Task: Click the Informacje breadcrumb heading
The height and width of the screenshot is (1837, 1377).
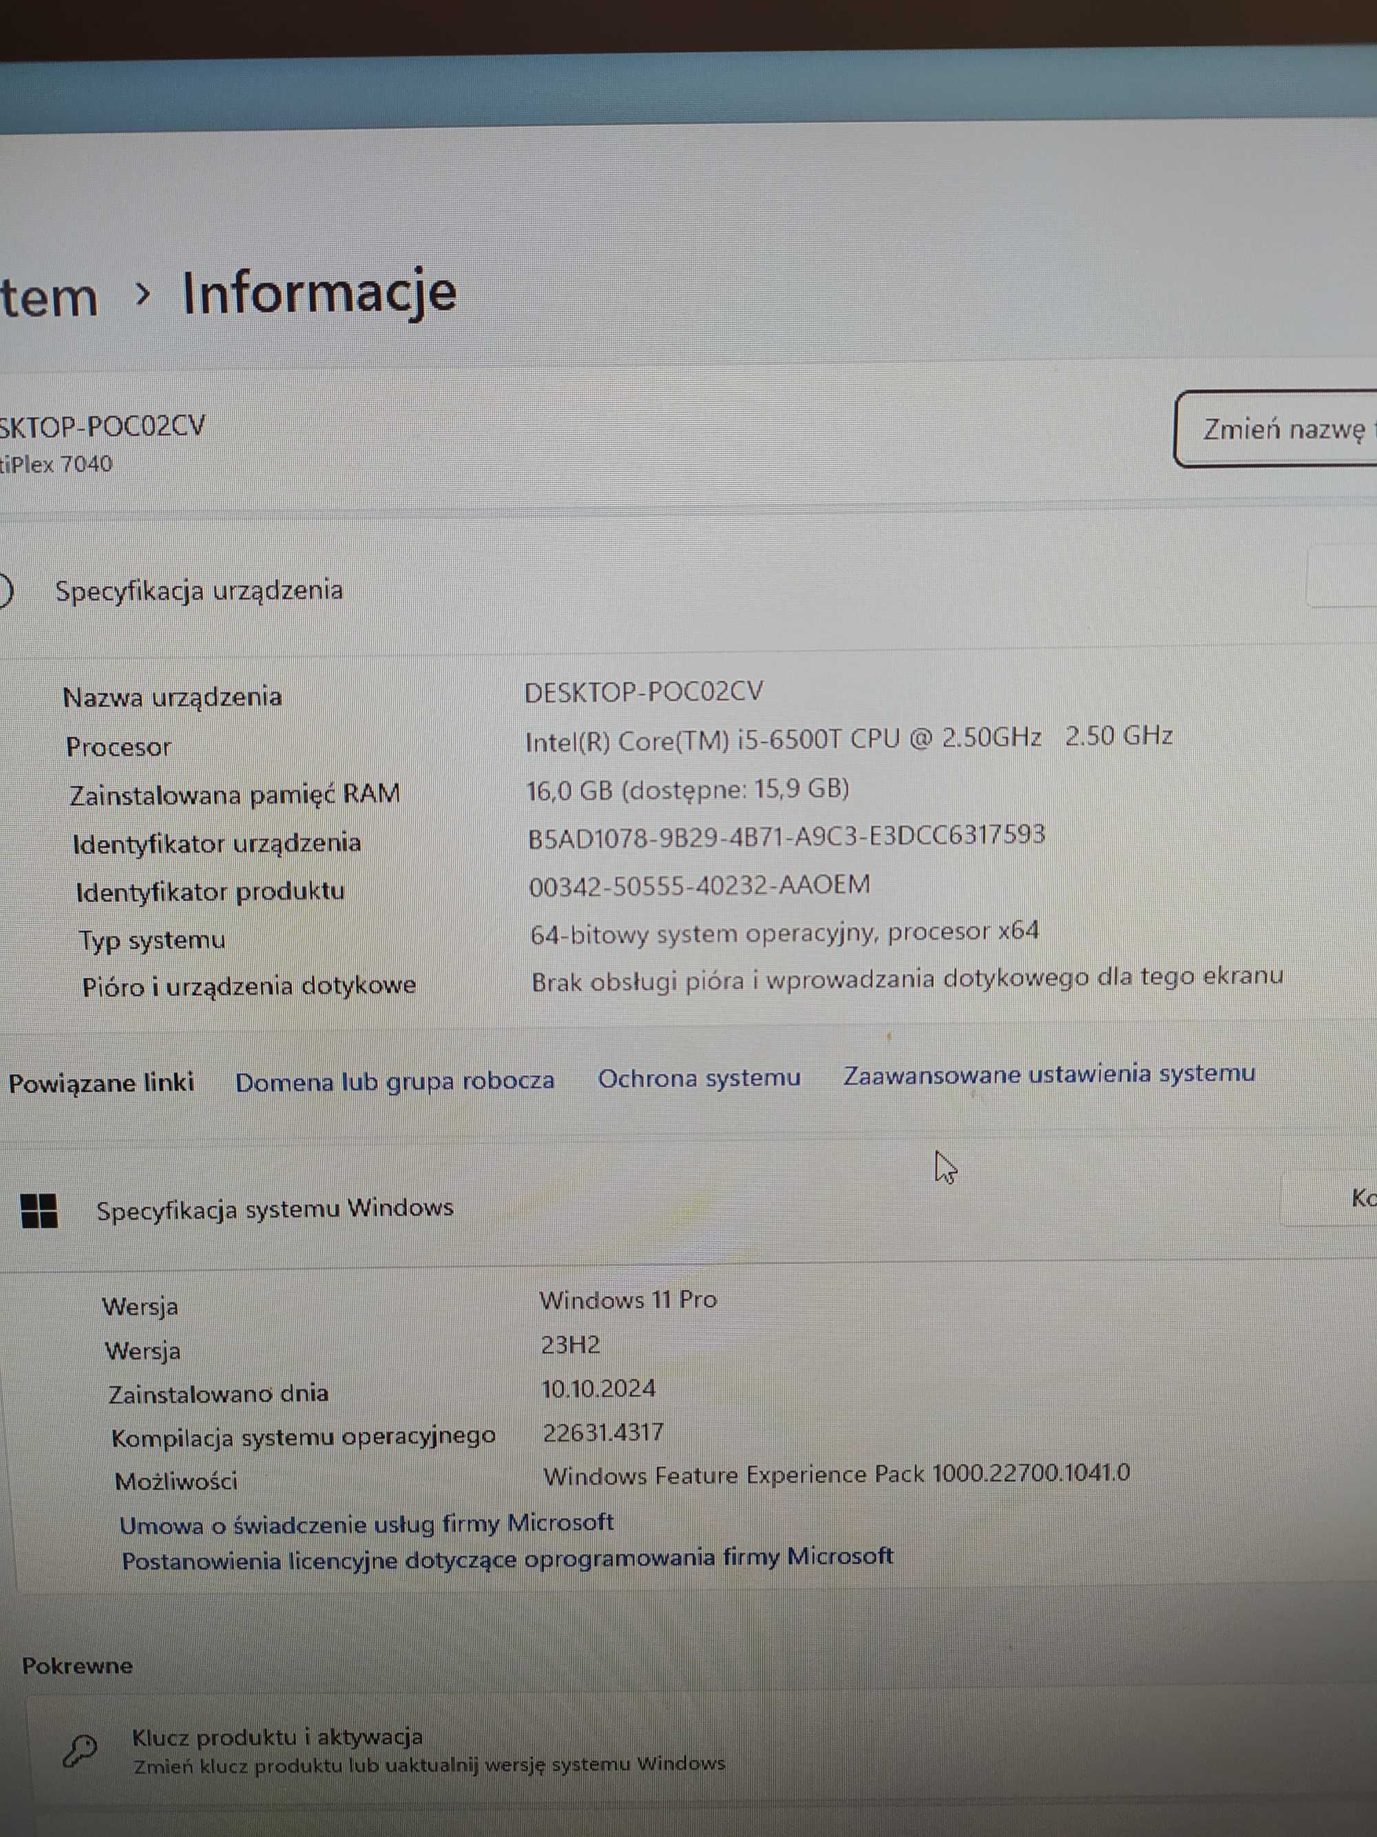Action: [x=319, y=292]
